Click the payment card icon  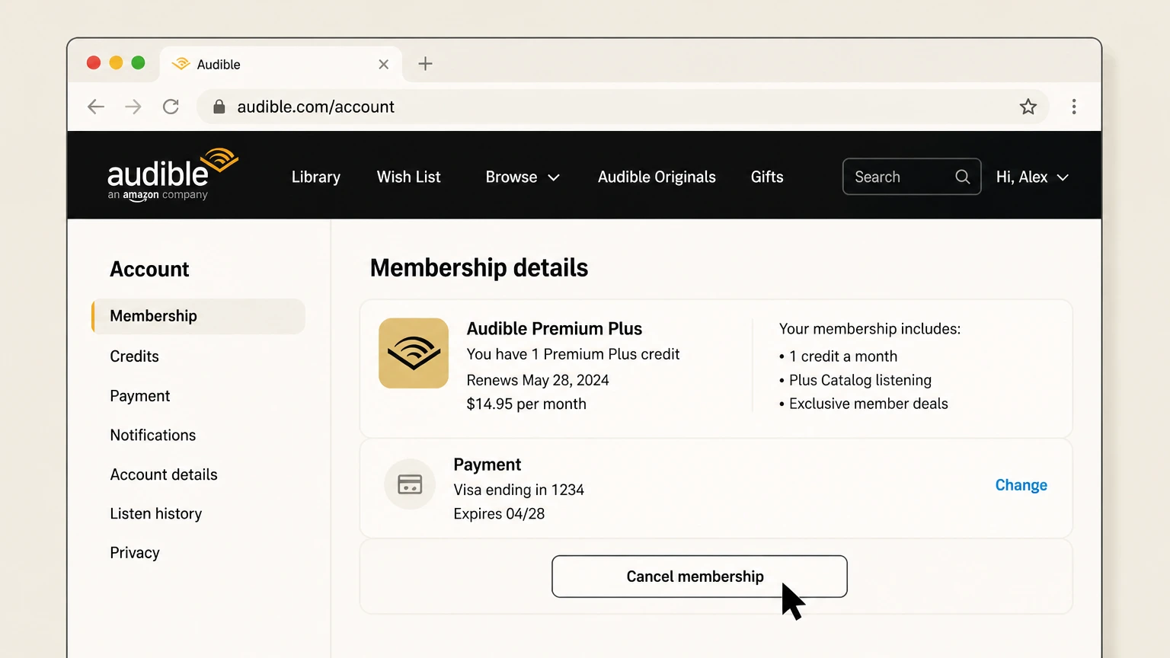[410, 484]
